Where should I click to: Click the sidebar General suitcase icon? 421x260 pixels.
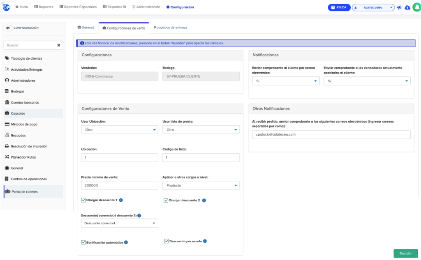click(7, 168)
